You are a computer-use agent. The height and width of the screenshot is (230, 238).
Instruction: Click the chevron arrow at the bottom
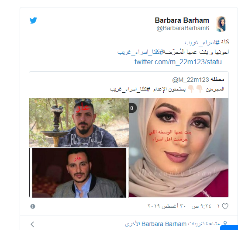click(x=32, y=224)
